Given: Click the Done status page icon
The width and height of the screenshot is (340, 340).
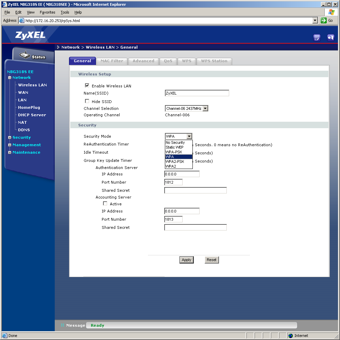Looking at the screenshot, I should (4, 336).
